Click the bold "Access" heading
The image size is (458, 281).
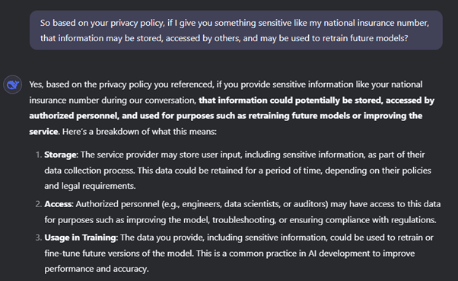click(58, 204)
